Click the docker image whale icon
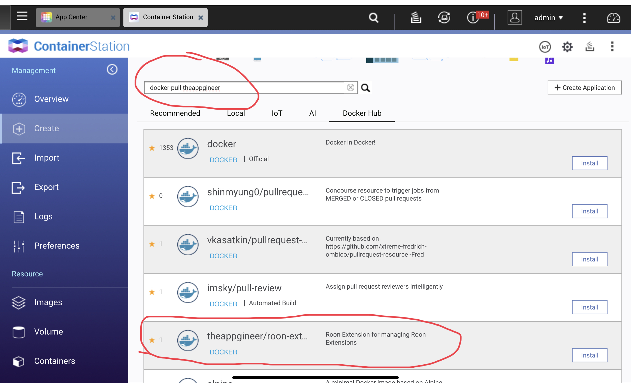631x383 pixels. (x=188, y=148)
